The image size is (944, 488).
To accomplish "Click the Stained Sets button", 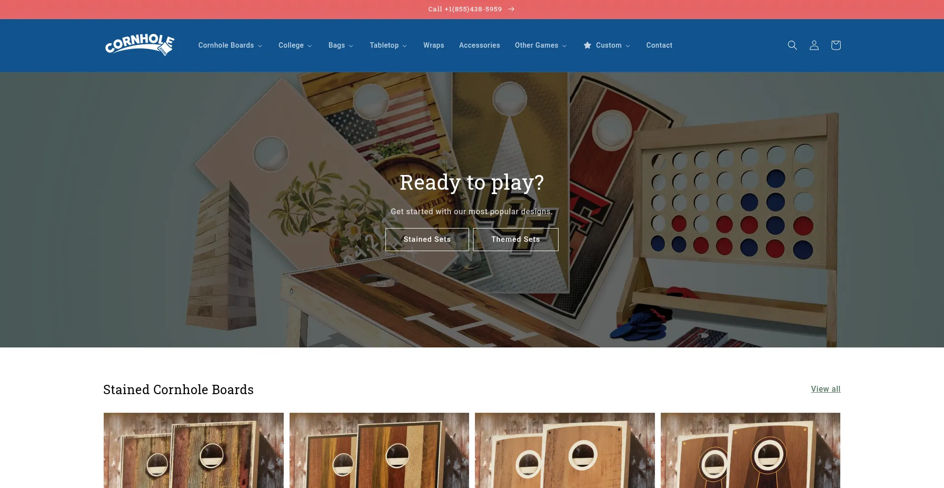I will point(427,239).
